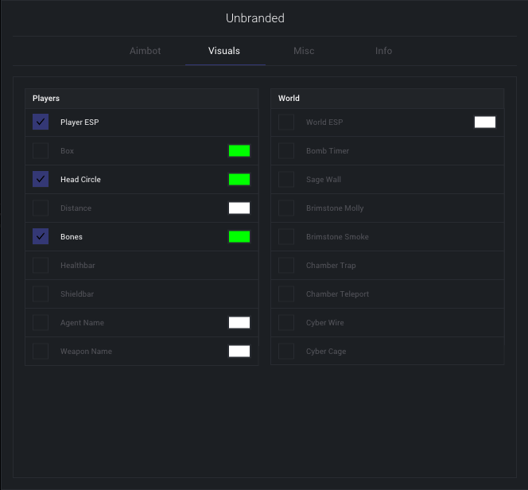Screen dimensions: 528x490
Task: Check the Agent Name checkbox
Action: 41,322
